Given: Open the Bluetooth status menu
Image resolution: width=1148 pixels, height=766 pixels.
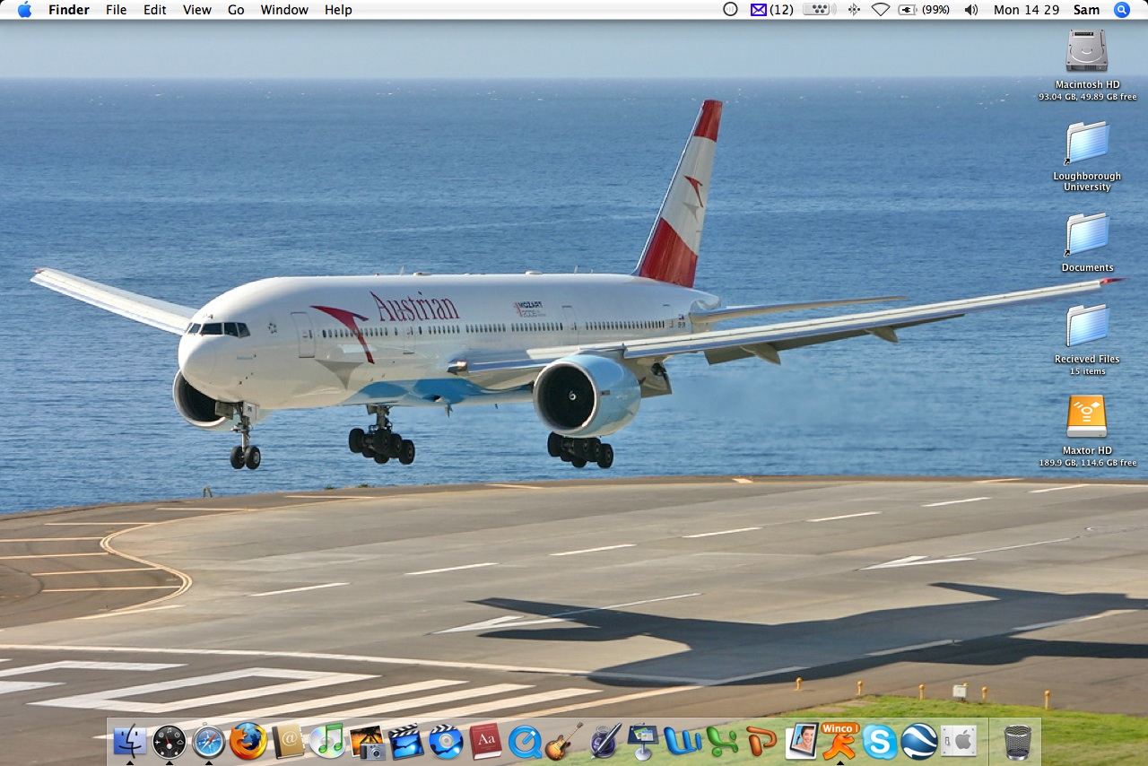Looking at the screenshot, I should [853, 10].
